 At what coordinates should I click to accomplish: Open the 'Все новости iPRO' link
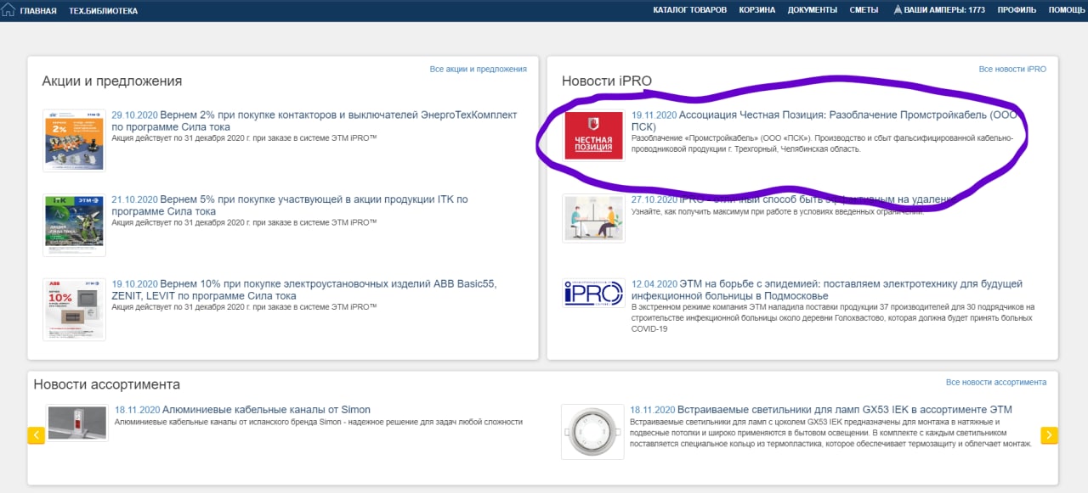1012,69
